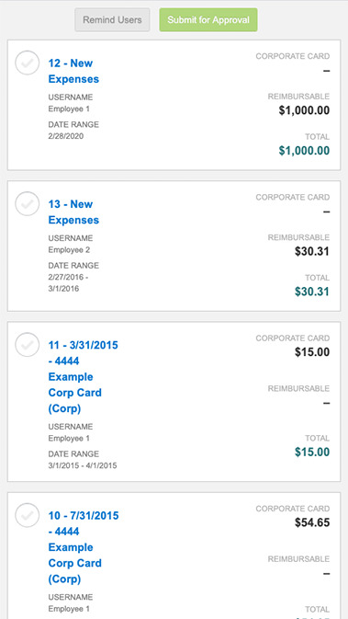Screen dimensions: 348x619
Task: Open report 10 - 7/31/2015 Example Corp Card
Action: pyautogui.click(x=84, y=547)
